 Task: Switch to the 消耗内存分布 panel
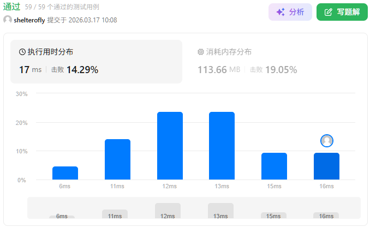click(273, 62)
